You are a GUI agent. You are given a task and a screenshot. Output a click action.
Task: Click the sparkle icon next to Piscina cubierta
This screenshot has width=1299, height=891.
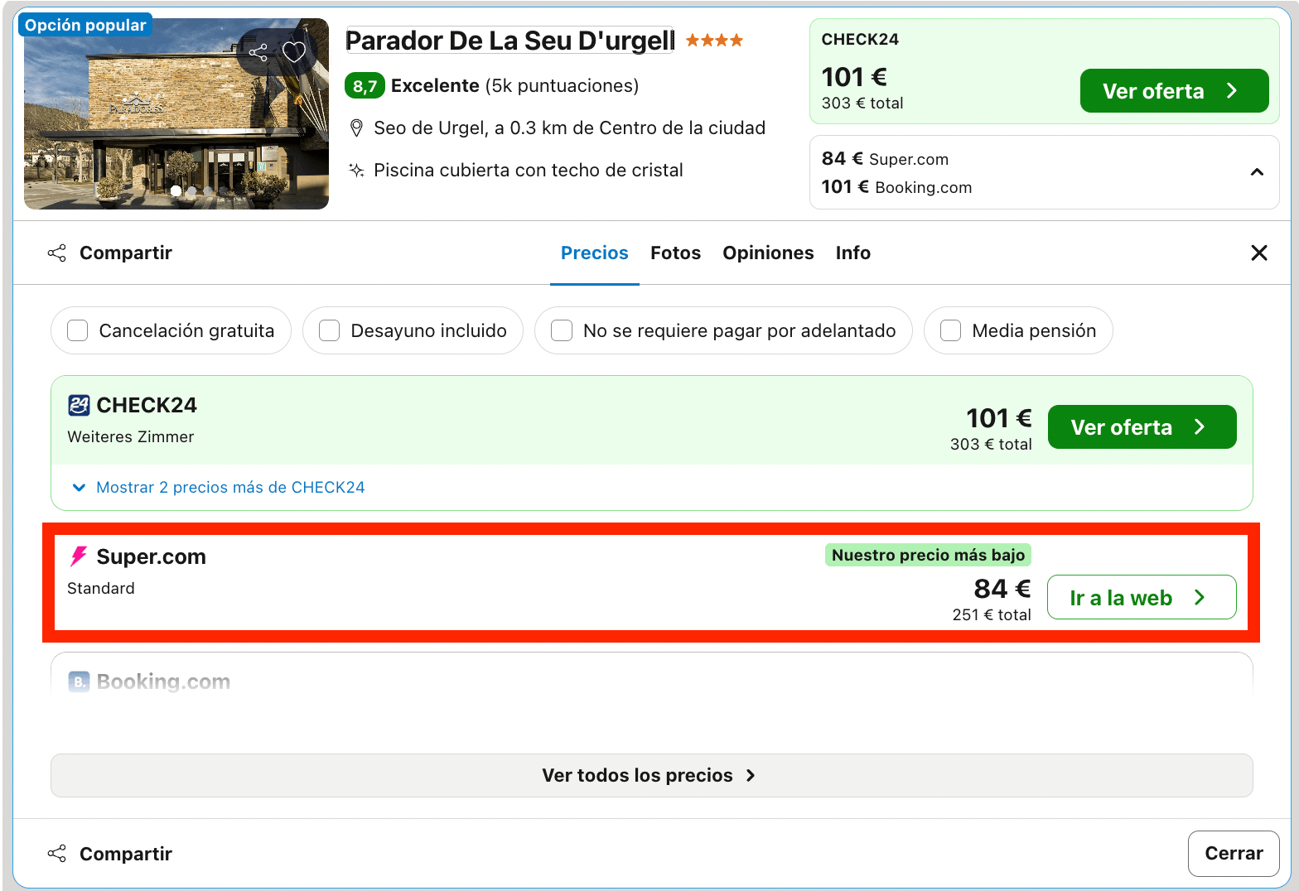pos(357,171)
